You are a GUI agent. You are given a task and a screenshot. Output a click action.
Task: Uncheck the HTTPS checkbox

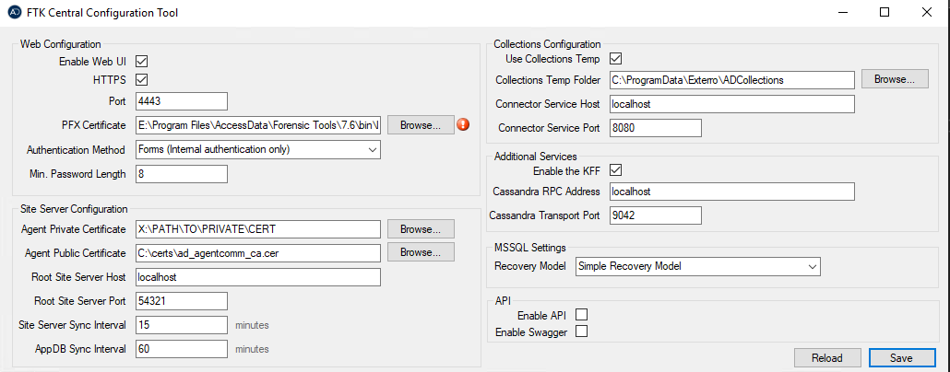(x=142, y=79)
